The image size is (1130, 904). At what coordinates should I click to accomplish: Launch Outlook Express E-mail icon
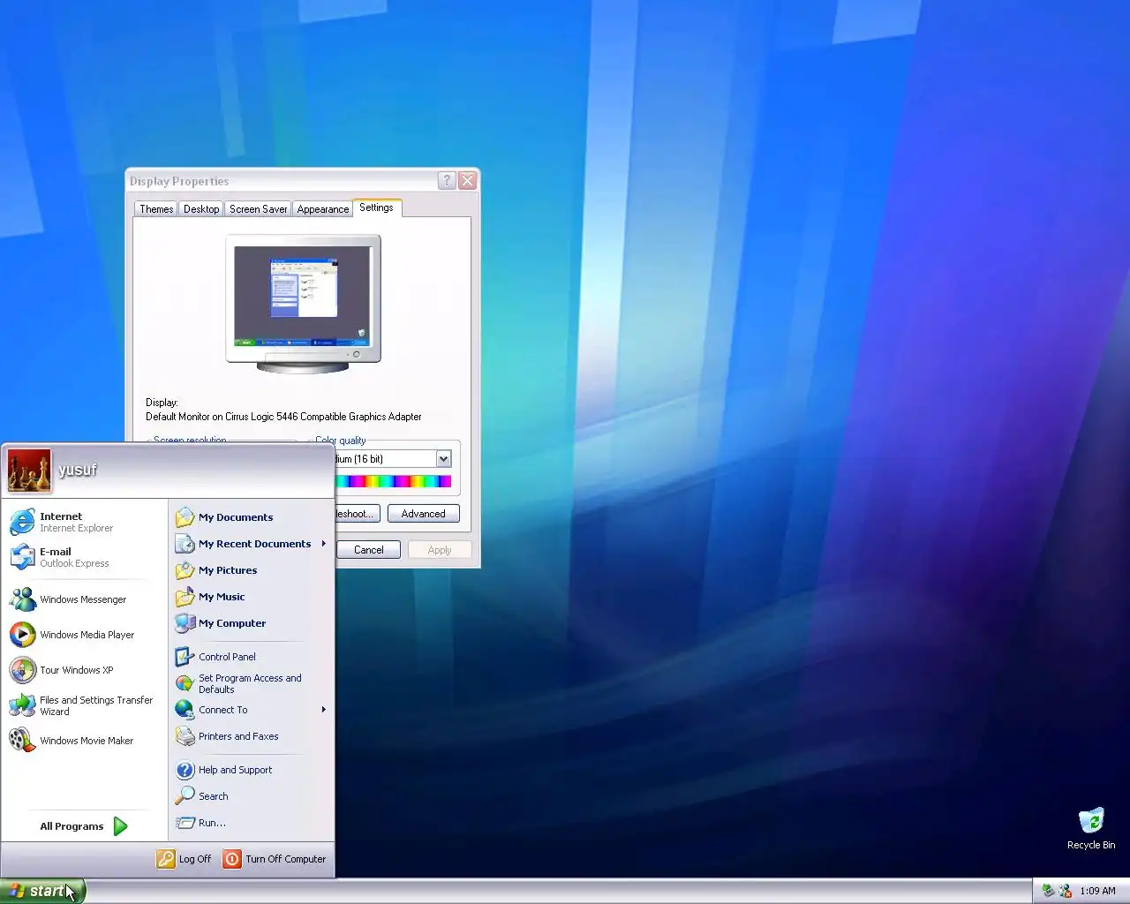22,557
